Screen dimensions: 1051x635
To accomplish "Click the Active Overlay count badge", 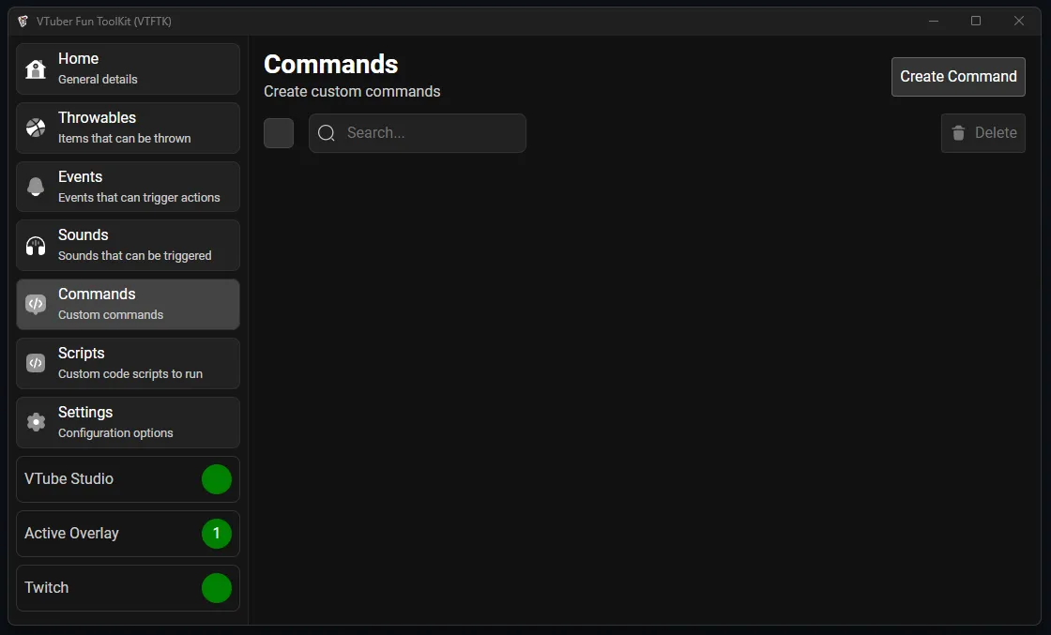I will 217,534.
